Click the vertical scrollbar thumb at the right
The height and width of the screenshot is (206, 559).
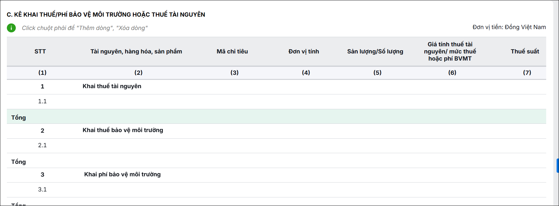coord(558,166)
